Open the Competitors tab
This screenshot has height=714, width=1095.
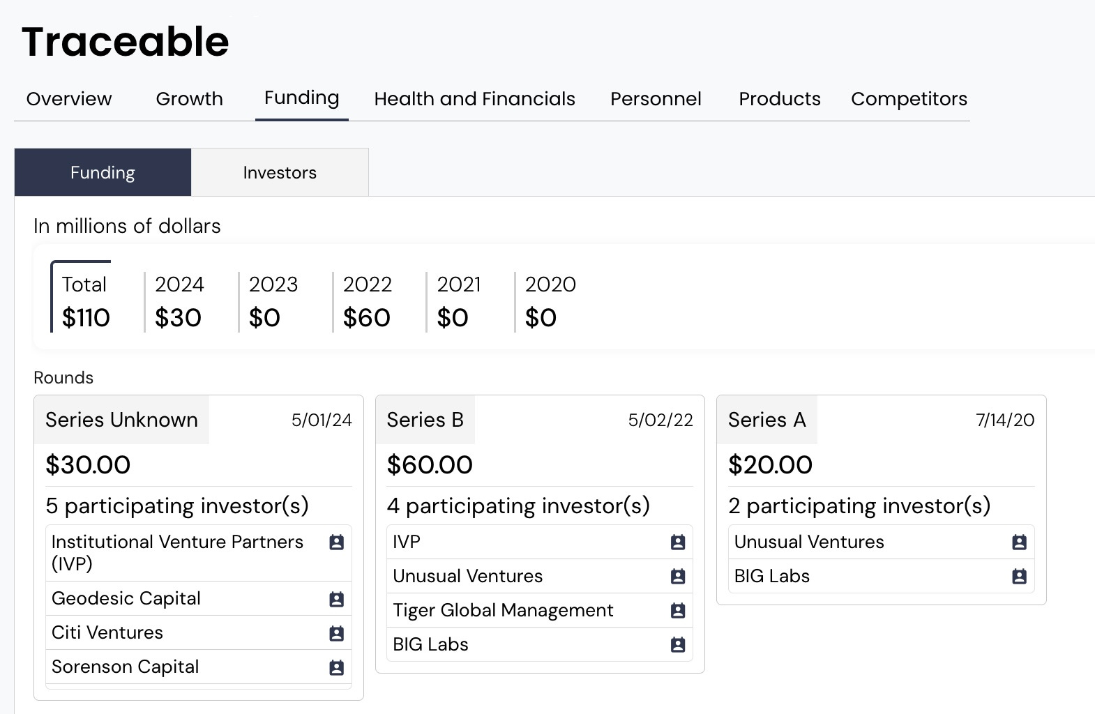(909, 99)
